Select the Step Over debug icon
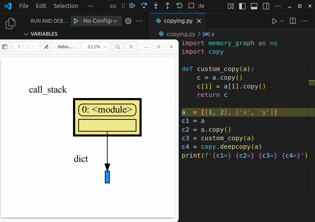Screen dimensions: 315x222 click(144, 6)
